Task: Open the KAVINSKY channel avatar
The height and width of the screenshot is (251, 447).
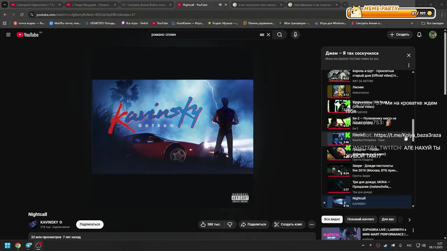Action: point(33,225)
